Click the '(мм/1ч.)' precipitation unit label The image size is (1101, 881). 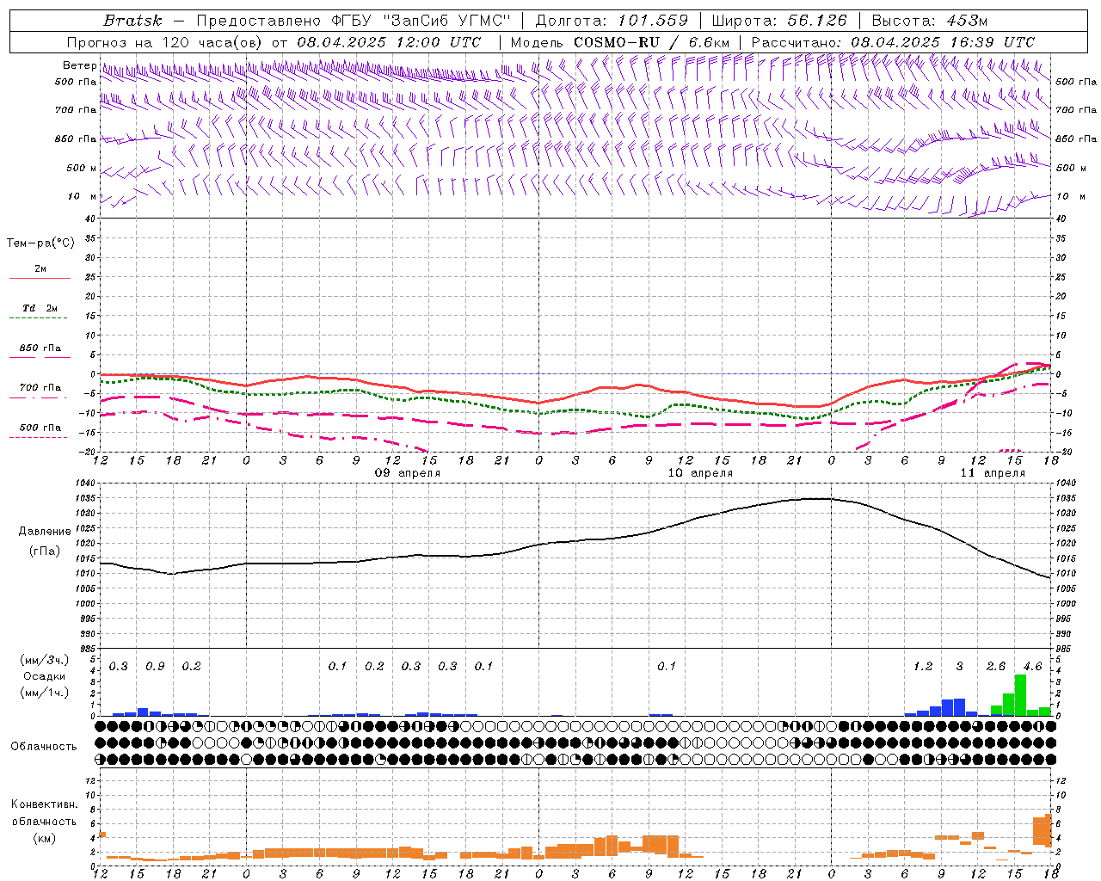[45, 693]
